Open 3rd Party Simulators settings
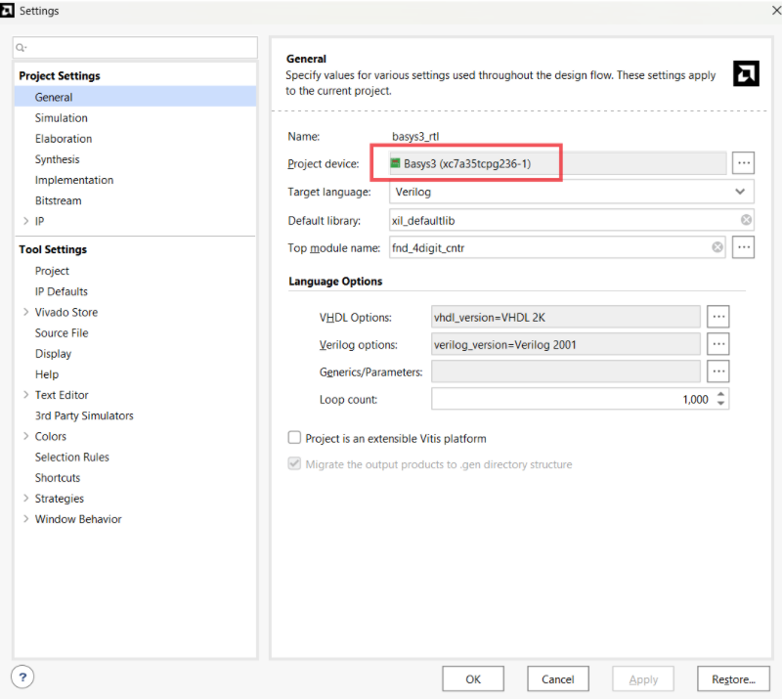This screenshot has height=699, width=782. pos(84,415)
